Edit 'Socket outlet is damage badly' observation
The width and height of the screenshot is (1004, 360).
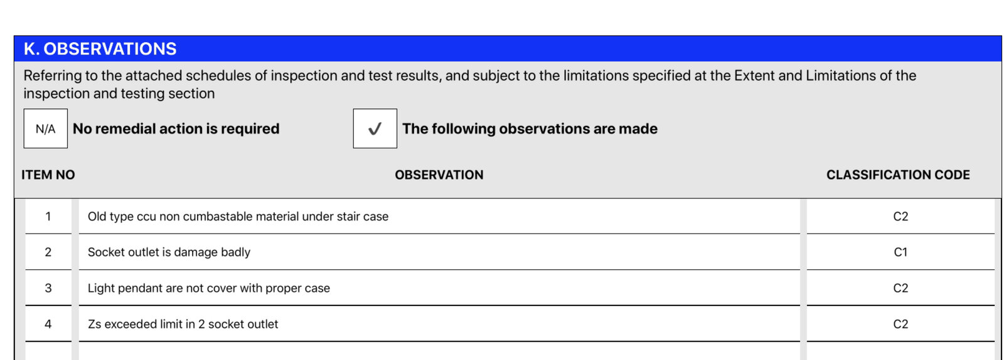(439, 252)
